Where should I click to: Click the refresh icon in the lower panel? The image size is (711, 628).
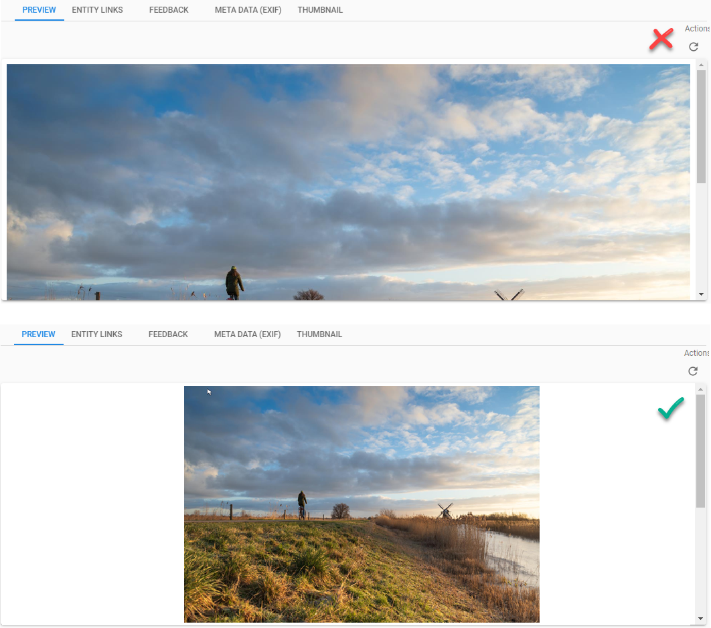(693, 371)
